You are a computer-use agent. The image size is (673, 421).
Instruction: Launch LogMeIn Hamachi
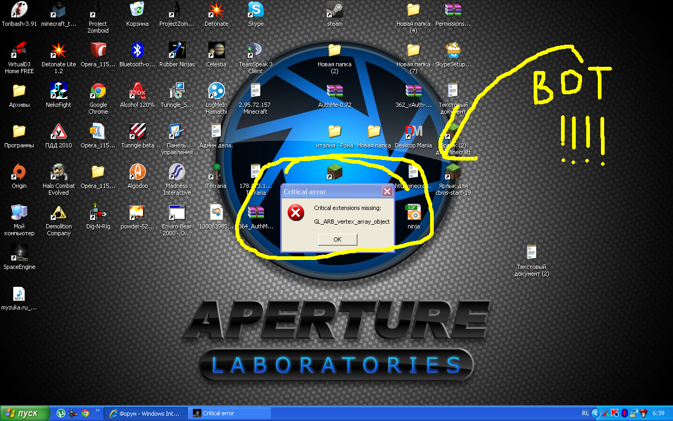pyautogui.click(x=216, y=98)
